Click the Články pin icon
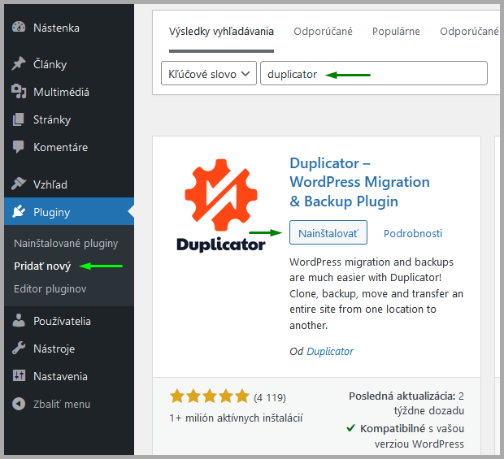Screen dimensions: 504x459 coord(19,63)
